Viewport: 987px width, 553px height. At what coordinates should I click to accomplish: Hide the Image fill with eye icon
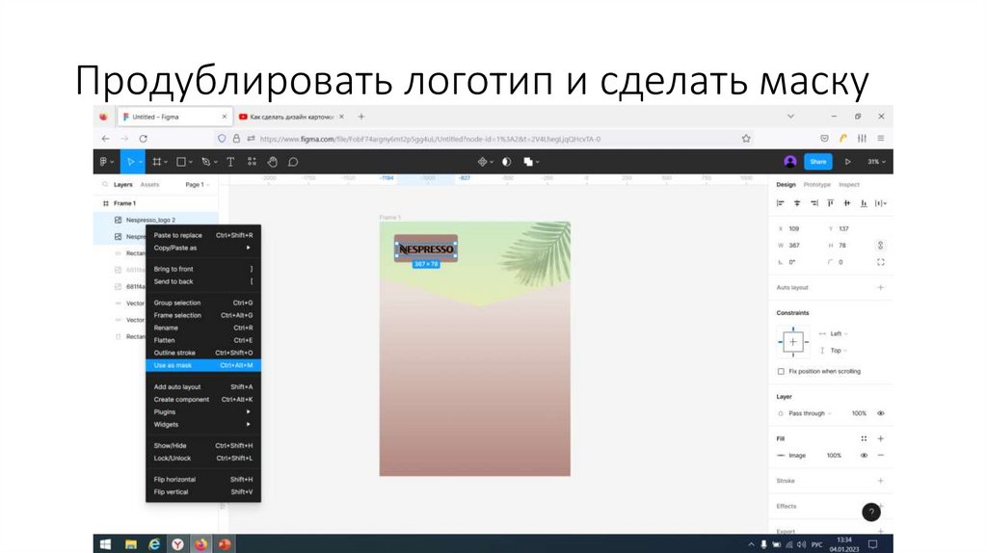(864, 455)
